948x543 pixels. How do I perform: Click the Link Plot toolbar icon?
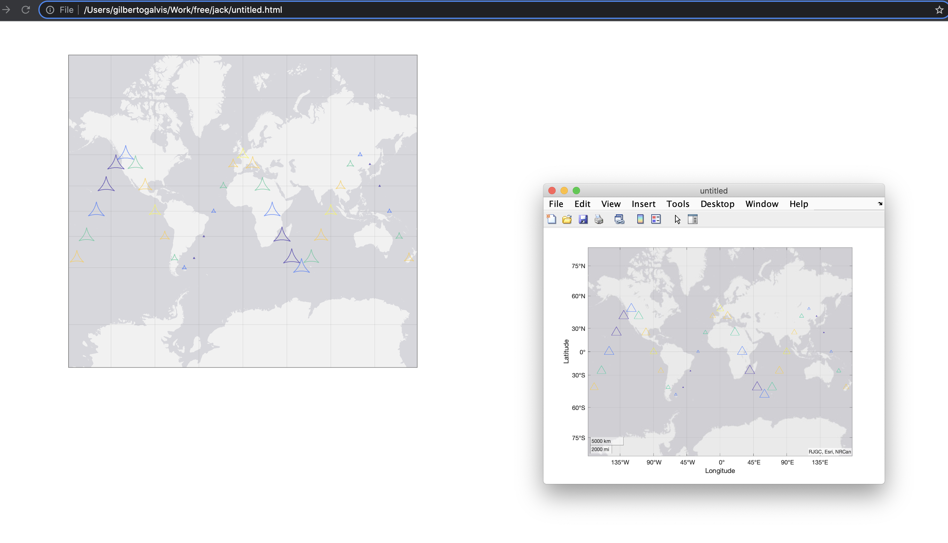(619, 219)
